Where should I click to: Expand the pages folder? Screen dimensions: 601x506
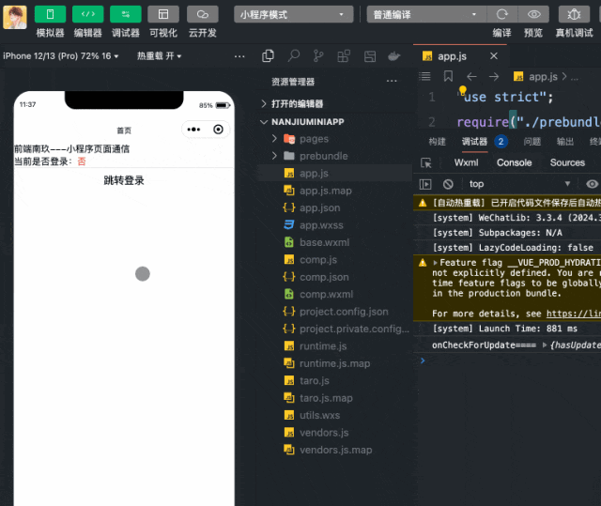click(x=314, y=139)
